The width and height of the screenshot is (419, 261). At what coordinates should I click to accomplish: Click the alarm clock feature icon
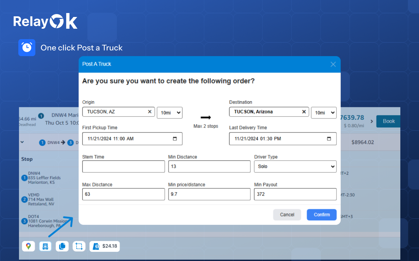tap(27, 48)
